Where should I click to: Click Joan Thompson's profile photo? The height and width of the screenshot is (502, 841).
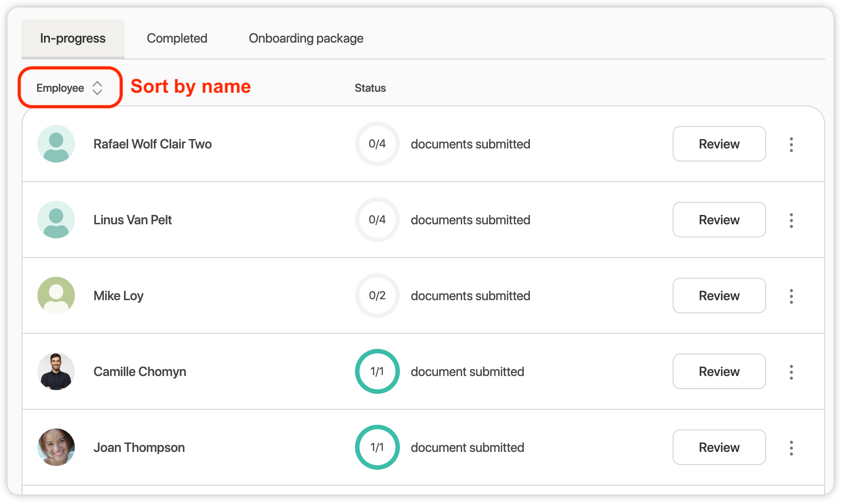tap(56, 447)
